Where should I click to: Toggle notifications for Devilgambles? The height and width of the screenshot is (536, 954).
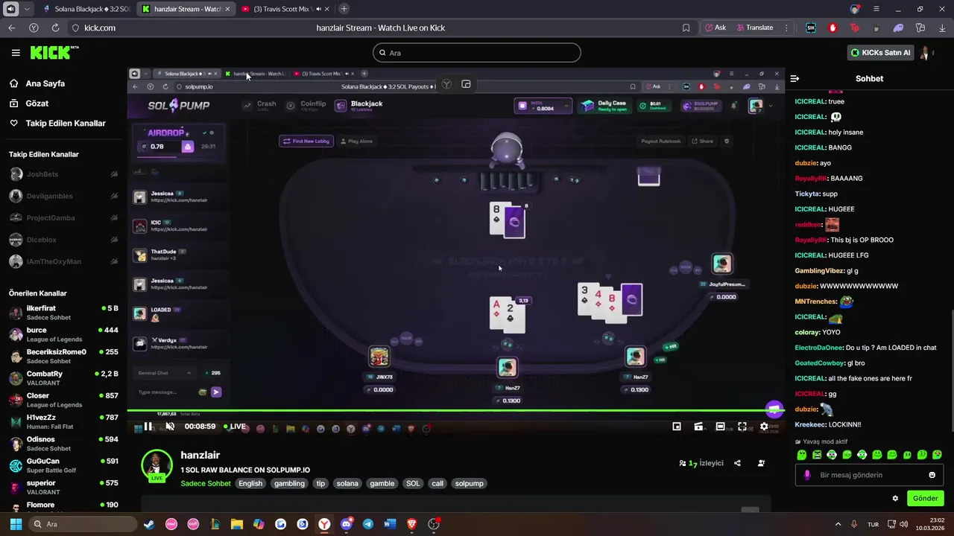click(x=114, y=196)
